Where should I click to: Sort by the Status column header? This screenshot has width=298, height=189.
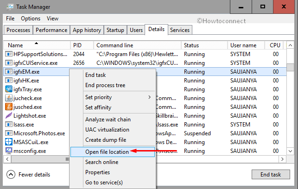[x=204, y=45]
